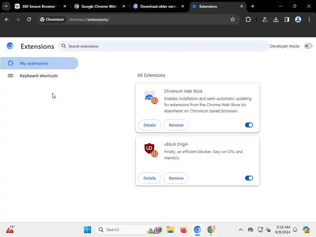
Task: Show hidden system tray icons chevron
Action: click(241, 230)
